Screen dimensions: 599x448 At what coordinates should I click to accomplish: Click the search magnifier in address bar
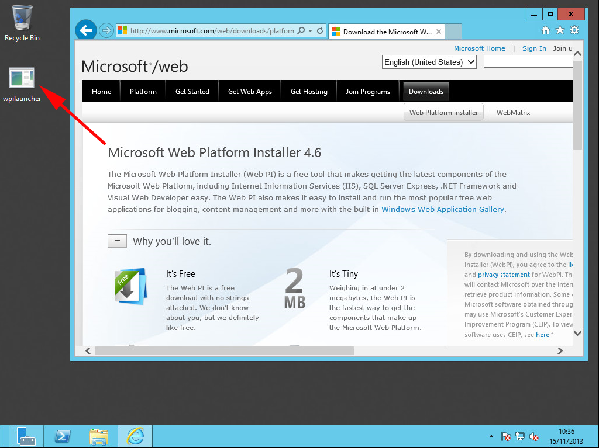click(x=301, y=30)
